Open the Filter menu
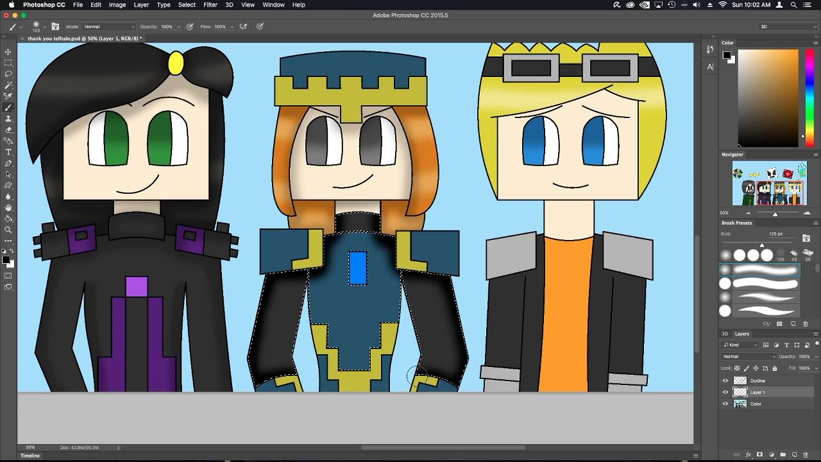This screenshot has height=462, width=821. point(210,4)
